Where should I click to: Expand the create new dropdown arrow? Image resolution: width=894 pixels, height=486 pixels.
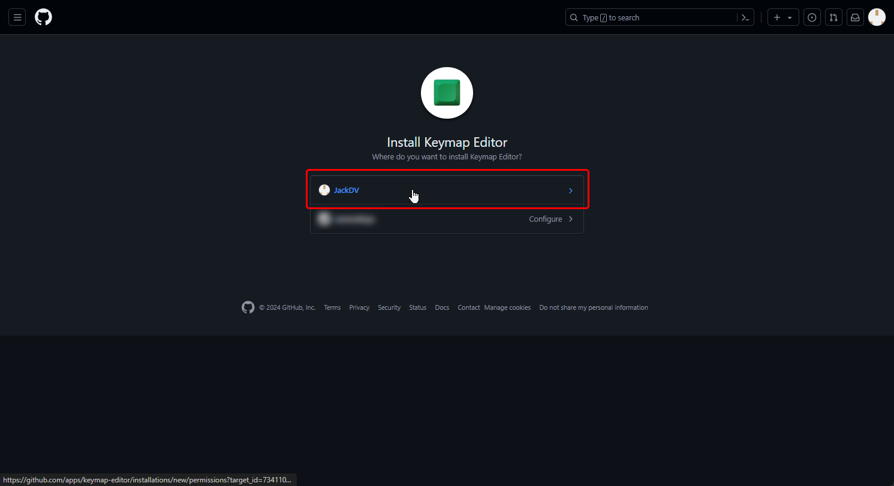pos(790,18)
